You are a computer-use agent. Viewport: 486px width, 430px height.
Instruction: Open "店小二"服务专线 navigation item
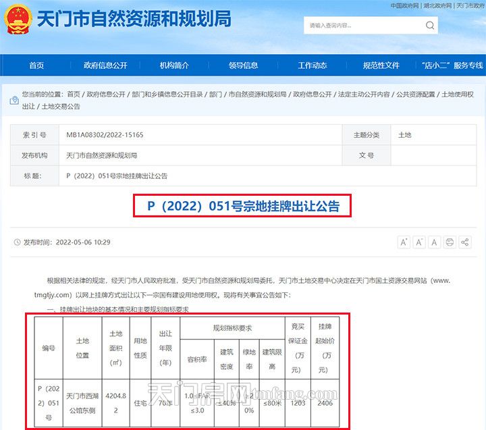pyautogui.click(x=450, y=65)
